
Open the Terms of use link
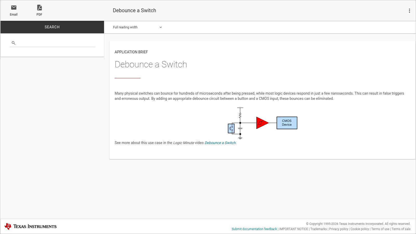point(380,229)
